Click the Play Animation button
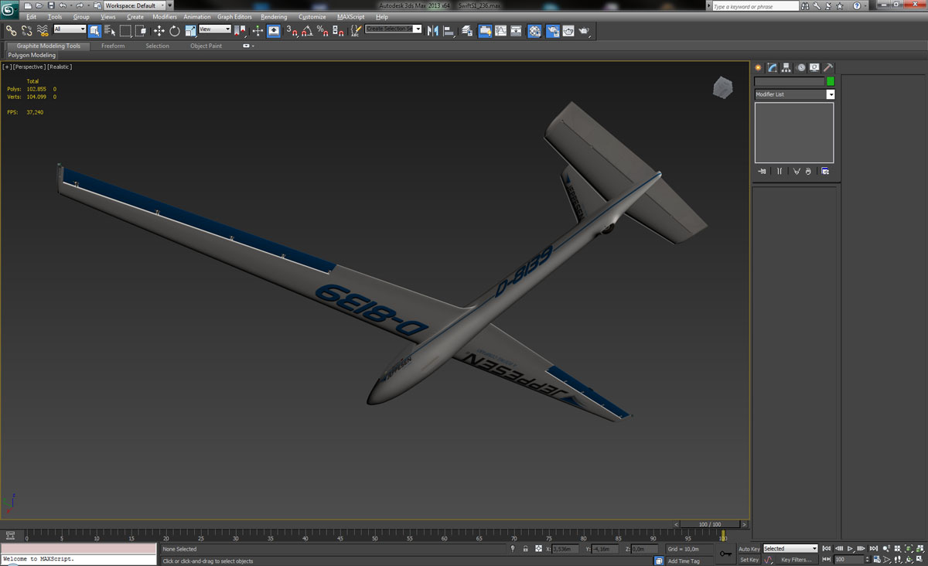928x566 pixels. pyautogui.click(x=850, y=548)
